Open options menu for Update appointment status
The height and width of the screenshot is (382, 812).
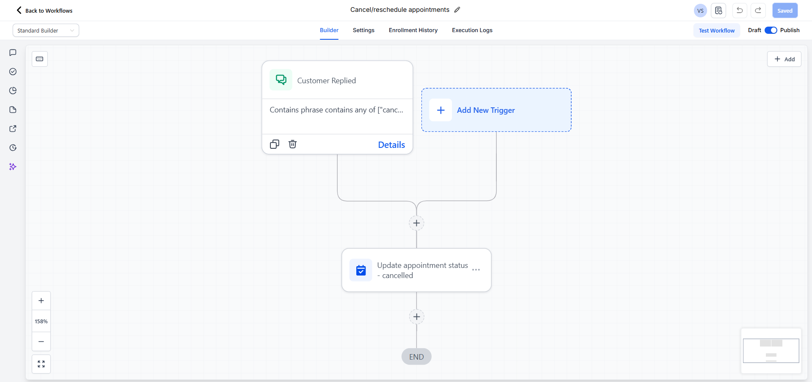pyautogui.click(x=476, y=270)
